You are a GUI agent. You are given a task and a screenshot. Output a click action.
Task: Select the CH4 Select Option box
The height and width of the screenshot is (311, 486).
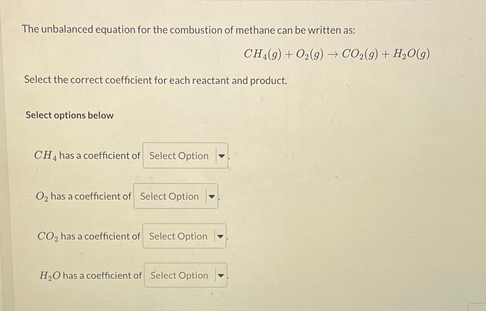[178, 156]
